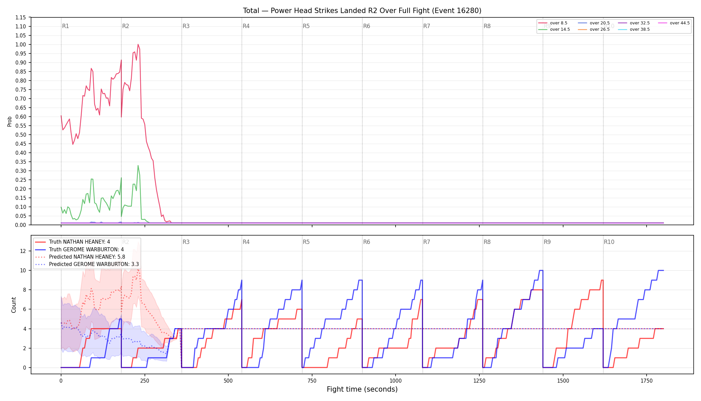Click the magenta 'over 44.5' legend line swatch

point(663,23)
